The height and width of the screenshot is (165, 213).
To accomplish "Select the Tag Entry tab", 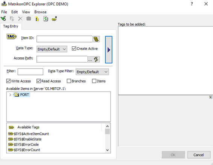I will click(x=11, y=26).
